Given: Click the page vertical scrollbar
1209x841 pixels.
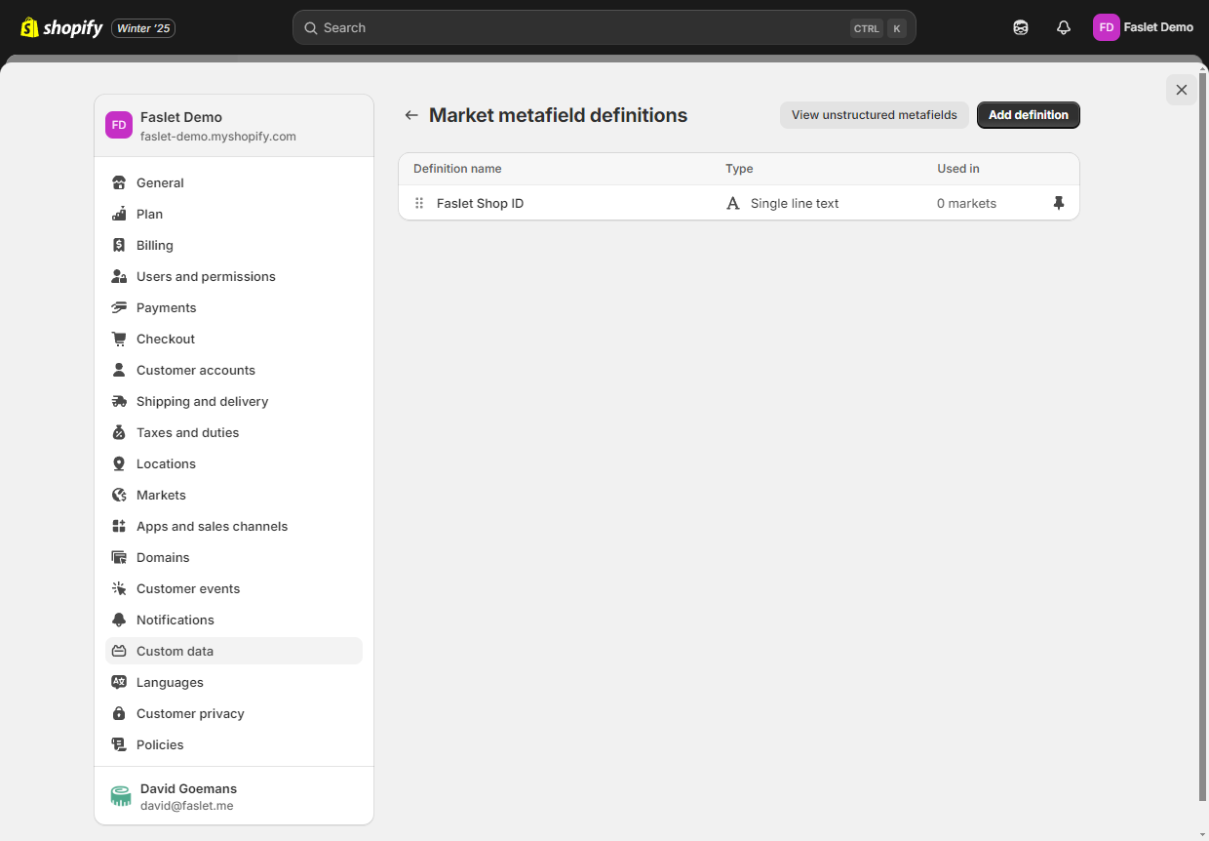Looking at the screenshot, I should [1203, 436].
